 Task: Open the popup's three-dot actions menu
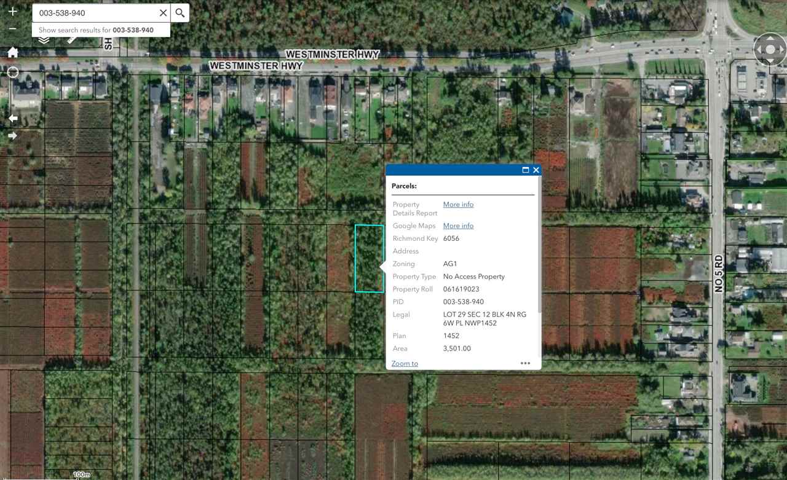pos(525,363)
